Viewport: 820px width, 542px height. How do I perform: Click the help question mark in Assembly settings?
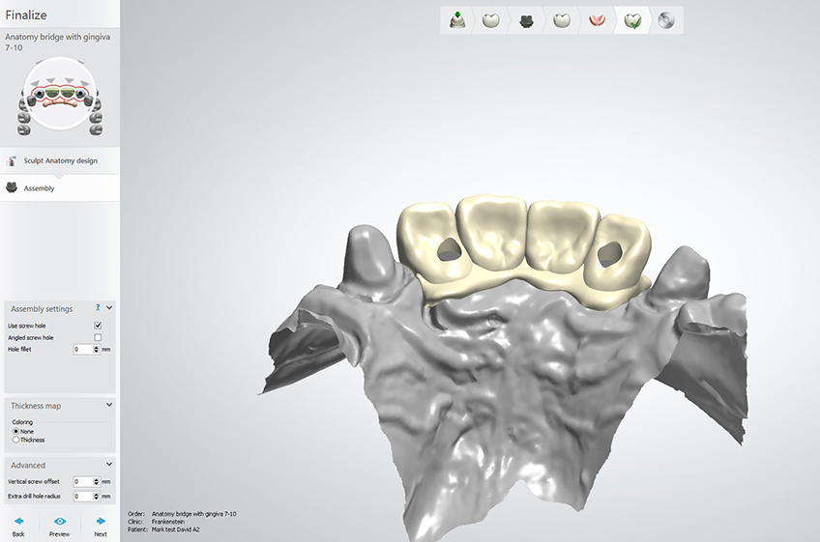coord(98,307)
